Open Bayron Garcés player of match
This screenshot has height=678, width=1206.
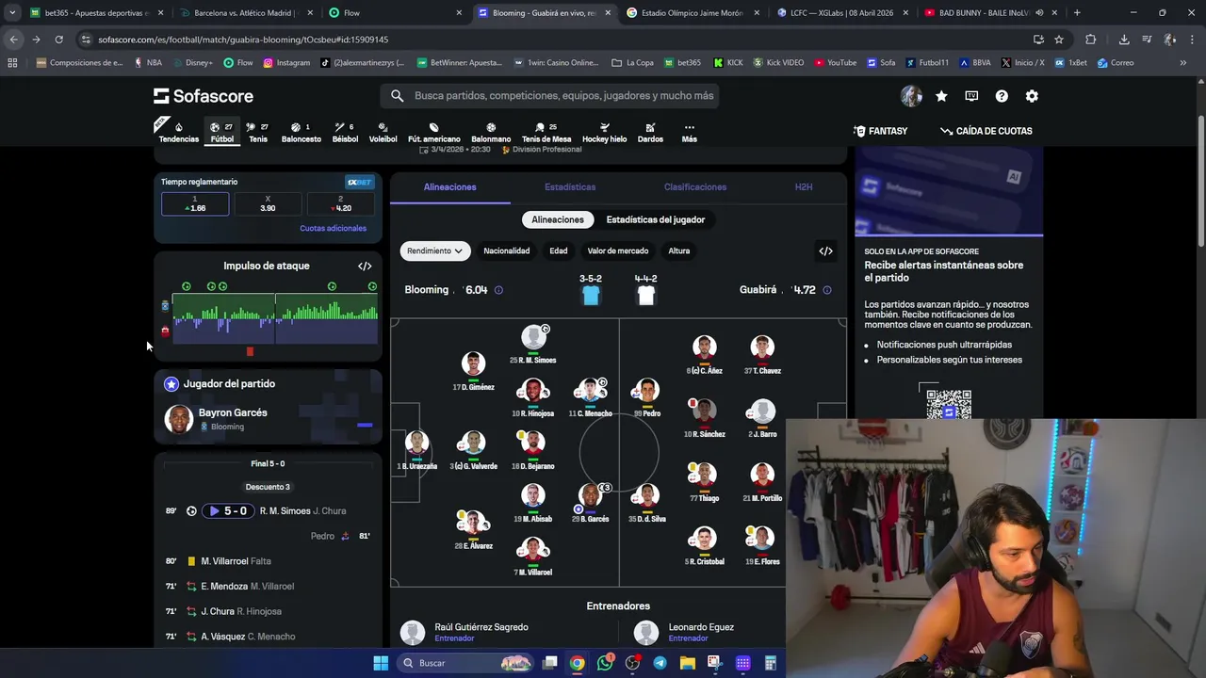269,419
